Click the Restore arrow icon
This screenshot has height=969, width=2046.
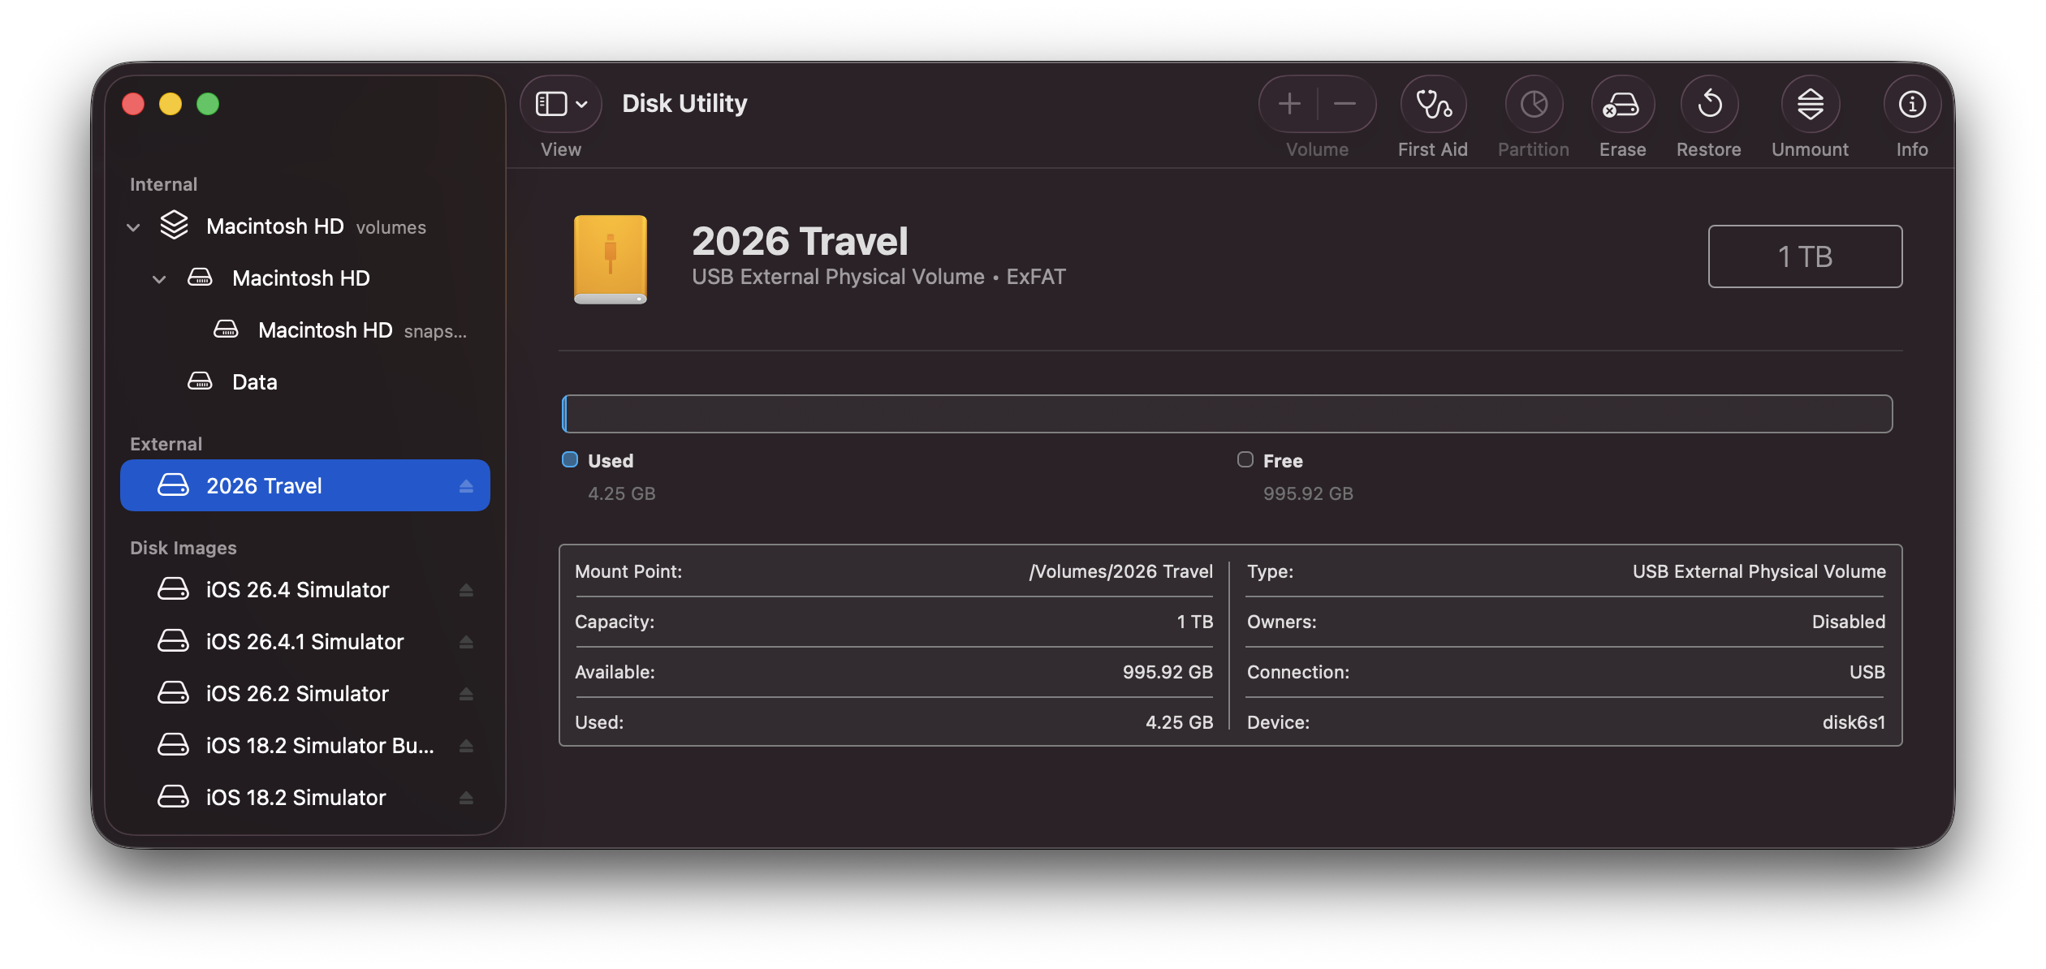click(1709, 104)
